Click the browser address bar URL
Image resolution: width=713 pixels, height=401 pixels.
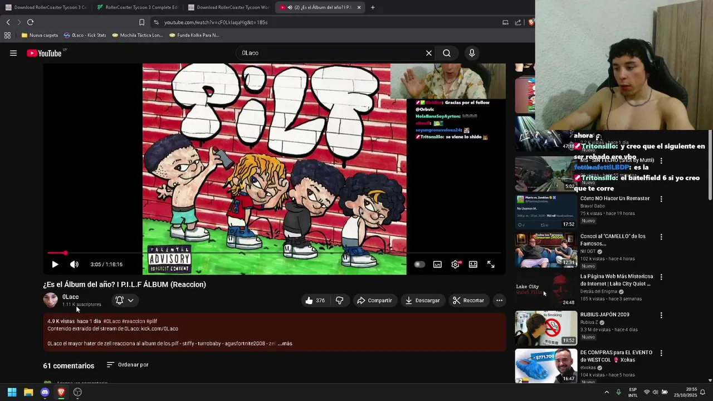point(216,22)
